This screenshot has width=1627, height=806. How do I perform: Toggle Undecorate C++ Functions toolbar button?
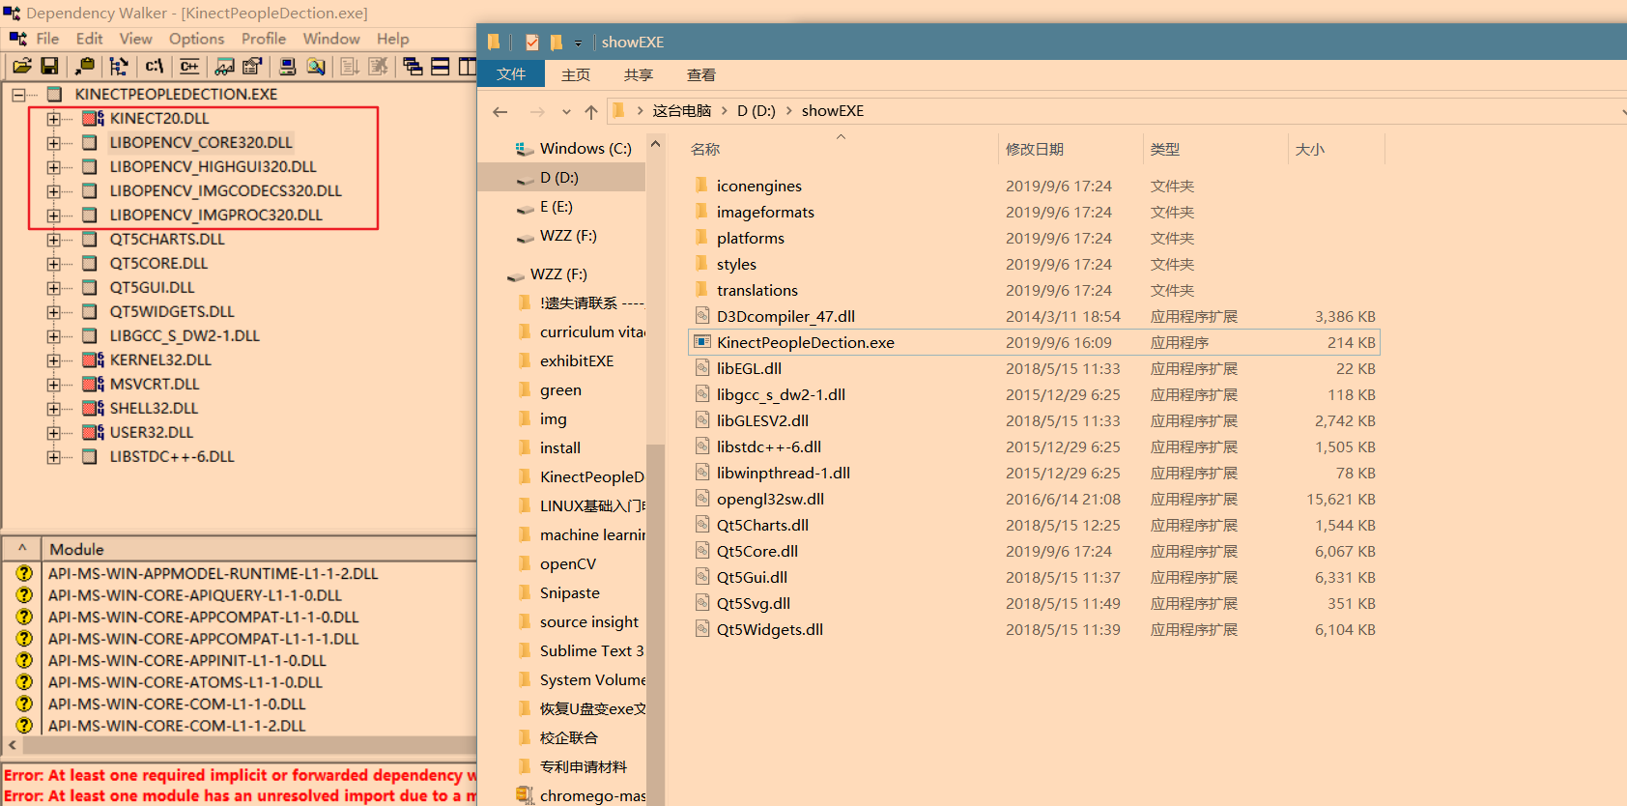pyautogui.click(x=189, y=66)
